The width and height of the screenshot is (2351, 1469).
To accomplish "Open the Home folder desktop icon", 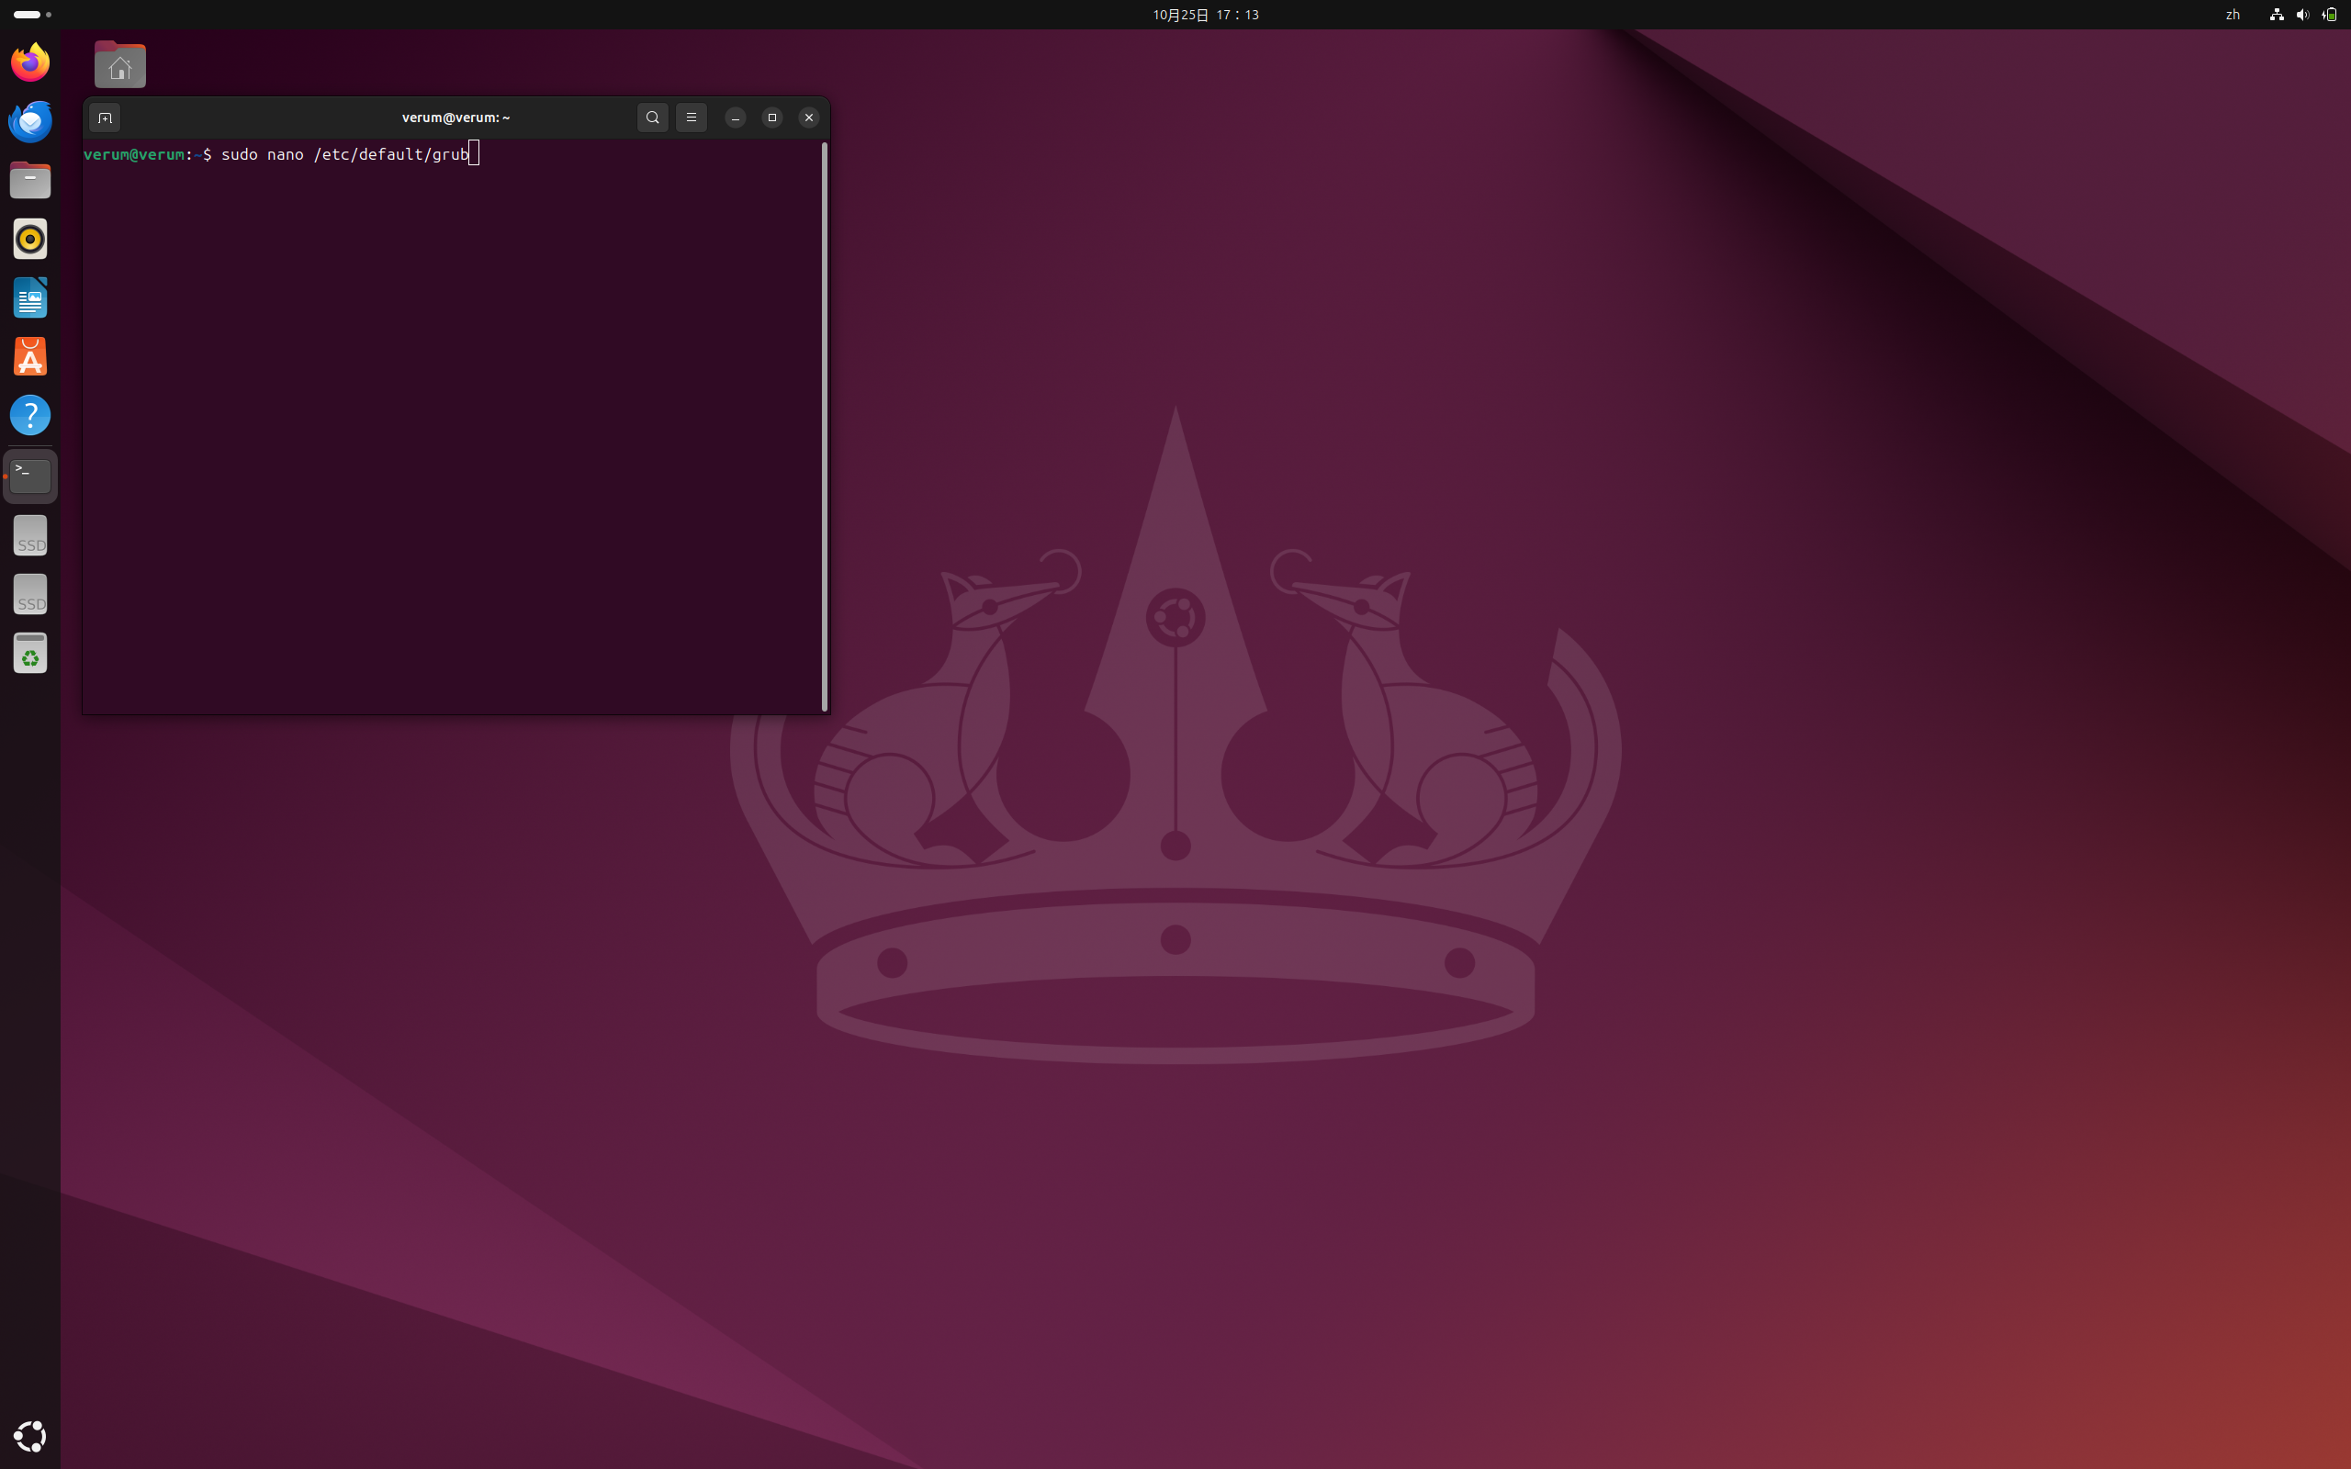I will pos(119,65).
